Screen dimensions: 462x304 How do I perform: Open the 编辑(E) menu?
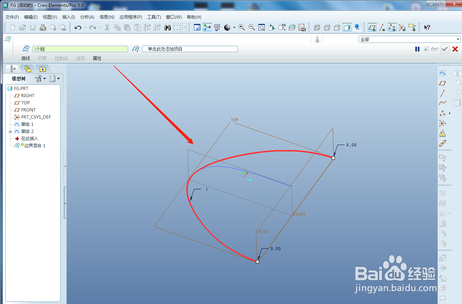pyautogui.click(x=31, y=17)
